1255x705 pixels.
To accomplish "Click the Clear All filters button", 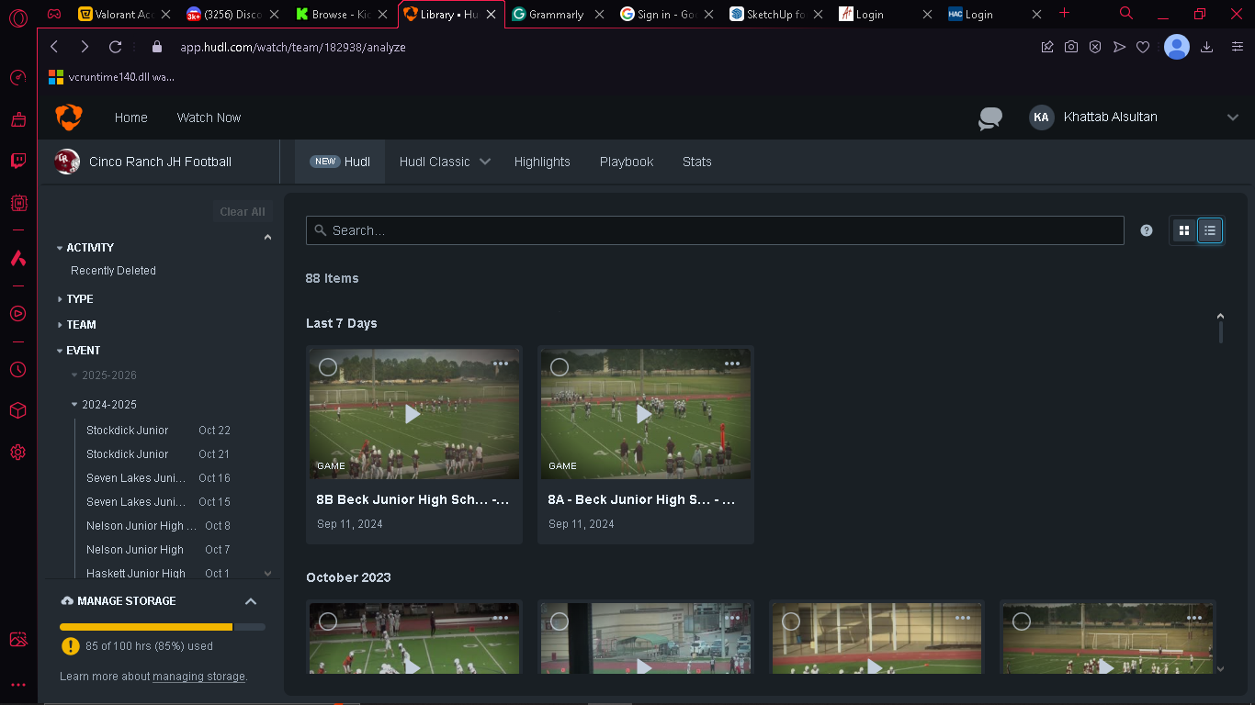I will [243, 211].
